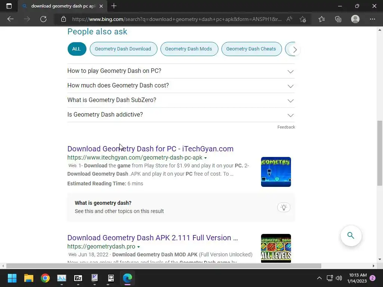Open Google Chrome from taskbar
The width and height of the screenshot is (383, 287).
(45, 278)
